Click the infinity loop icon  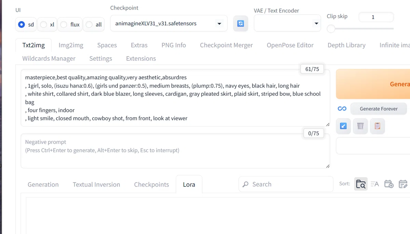[x=342, y=109]
